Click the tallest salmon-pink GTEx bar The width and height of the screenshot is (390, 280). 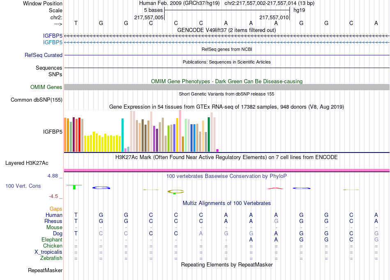180,131
